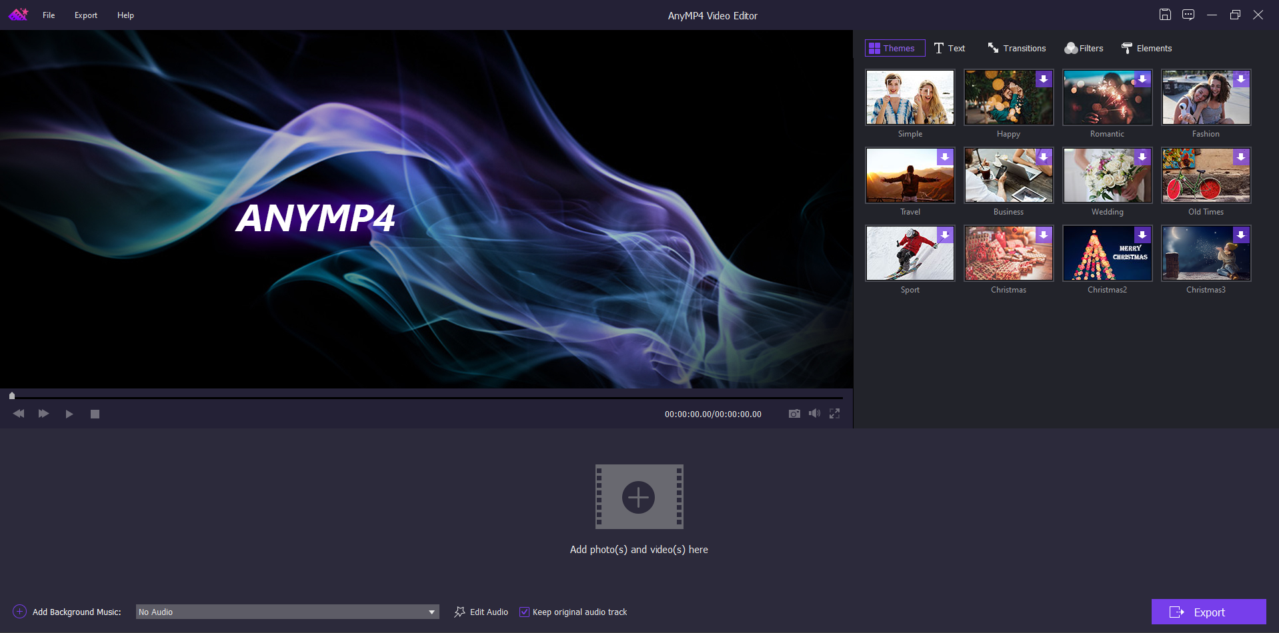The width and height of the screenshot is (1279, 633).
Task: Play the video preview
Action: pos(69,414)
